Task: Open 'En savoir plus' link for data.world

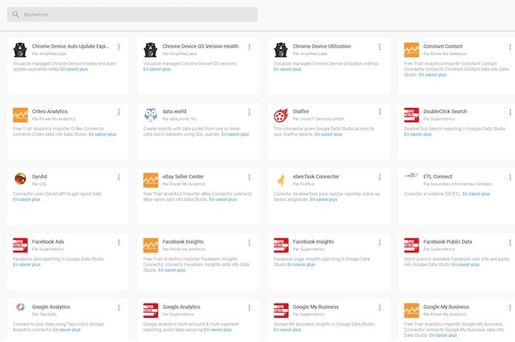Action: coord(235,135)
